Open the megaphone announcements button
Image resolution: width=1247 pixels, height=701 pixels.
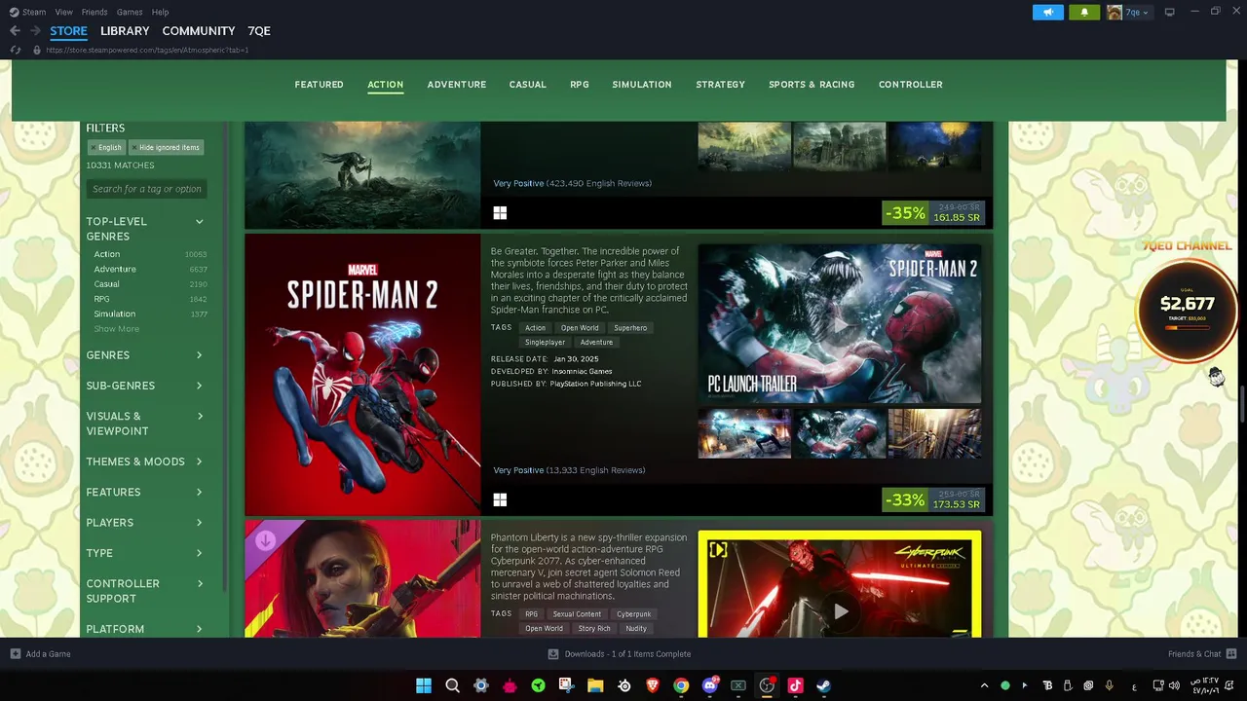point(1048,12)
